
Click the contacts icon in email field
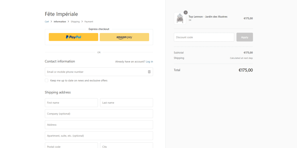pos(149,72)
